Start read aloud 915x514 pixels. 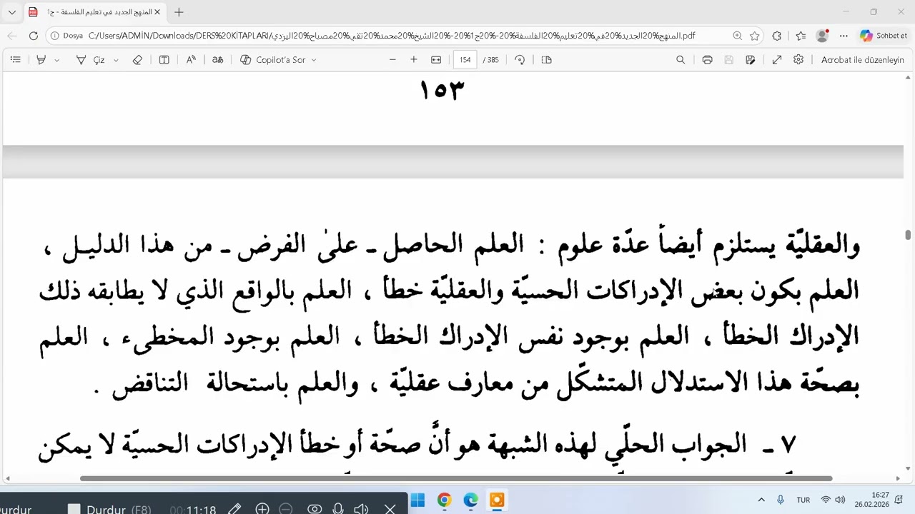pyautogui.click(x=191, y=60)
